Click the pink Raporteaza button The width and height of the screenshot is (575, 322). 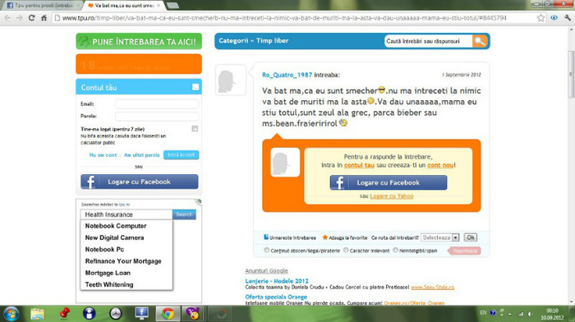[464, 251]
